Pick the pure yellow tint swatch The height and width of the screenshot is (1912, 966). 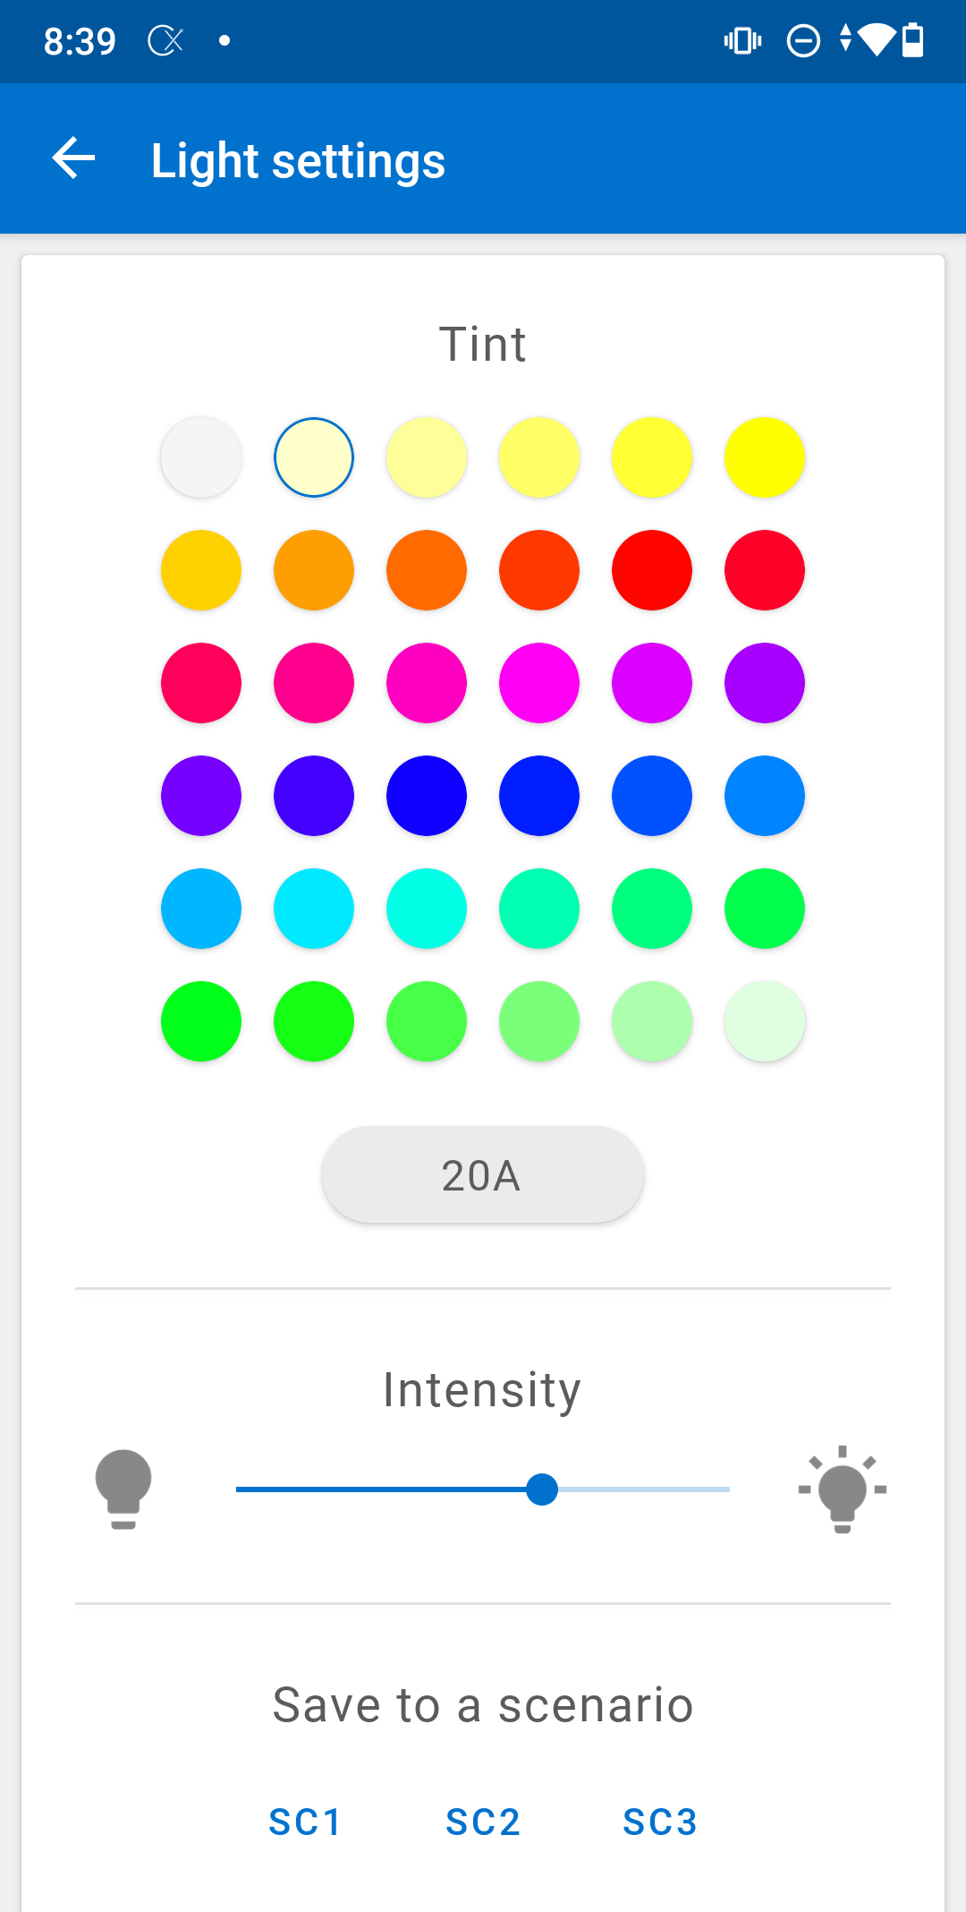(765, 457)
